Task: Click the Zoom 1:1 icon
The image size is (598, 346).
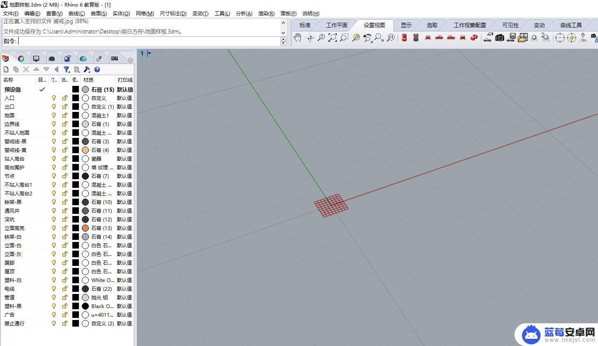Action: click(x=391, y=38)
